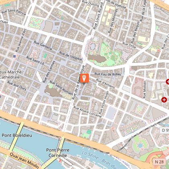Click the small blue square marker near Rue Jeanne d'Arc

(14, 56)
